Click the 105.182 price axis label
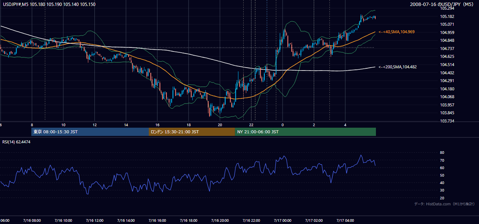The width and height of the screenshot is (479, 224). 447,16
